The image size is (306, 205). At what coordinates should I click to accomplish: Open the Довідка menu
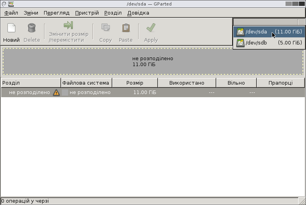138,13
